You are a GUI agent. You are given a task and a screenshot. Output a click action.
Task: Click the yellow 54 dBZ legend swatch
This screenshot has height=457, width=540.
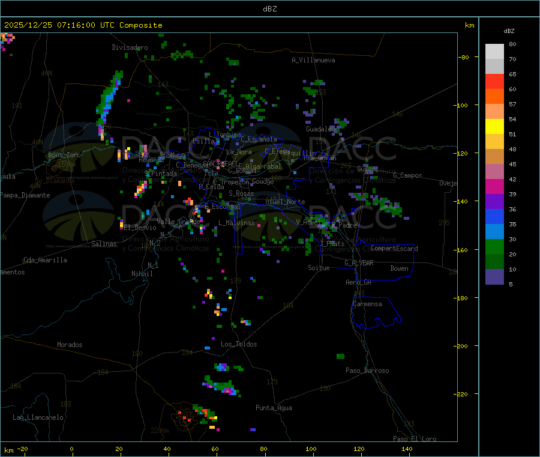(494, 127)
